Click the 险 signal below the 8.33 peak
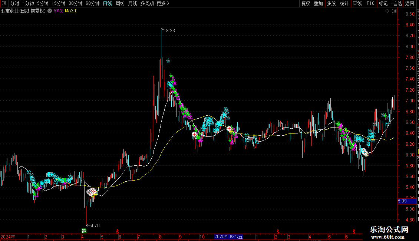The image size is (419, 241). coord(168,61)
